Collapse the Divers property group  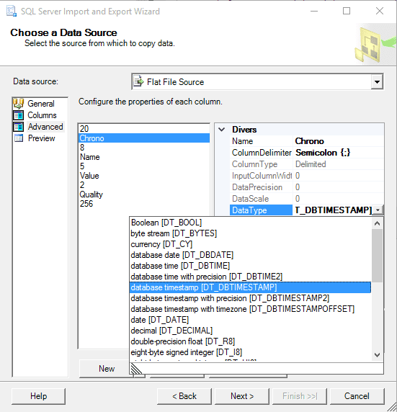click(x=222, y=129)
